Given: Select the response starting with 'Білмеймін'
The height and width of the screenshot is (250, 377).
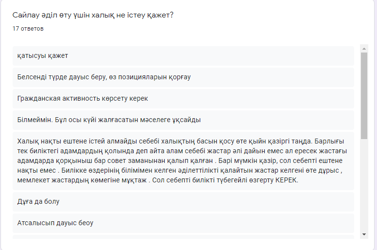Looking at the screenshot, I should (183, 120).
